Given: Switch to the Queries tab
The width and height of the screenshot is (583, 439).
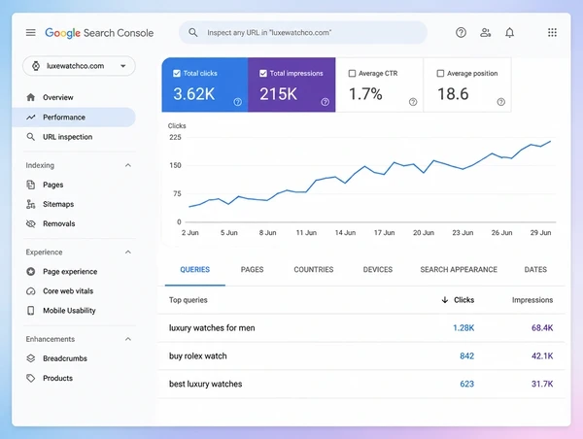Looking at the screenshot, I should pyautogui.click(x=195, y=270).
